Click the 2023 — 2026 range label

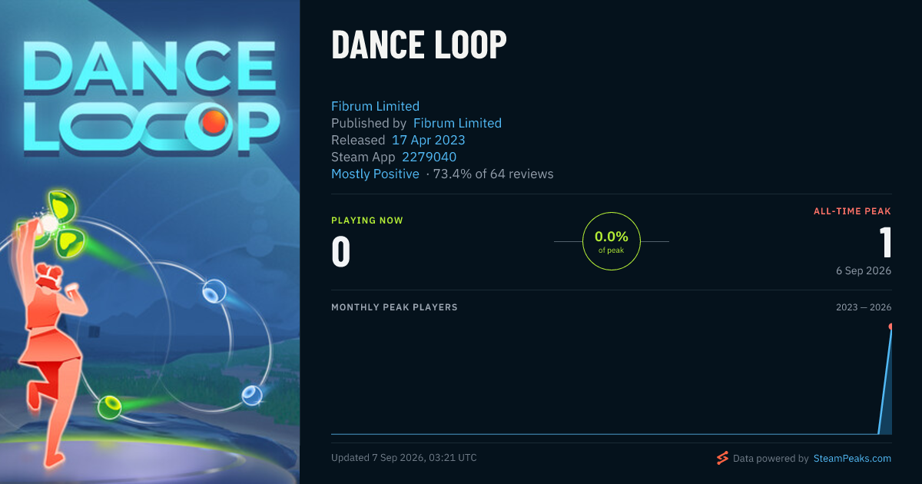click(x=864, y=307)
